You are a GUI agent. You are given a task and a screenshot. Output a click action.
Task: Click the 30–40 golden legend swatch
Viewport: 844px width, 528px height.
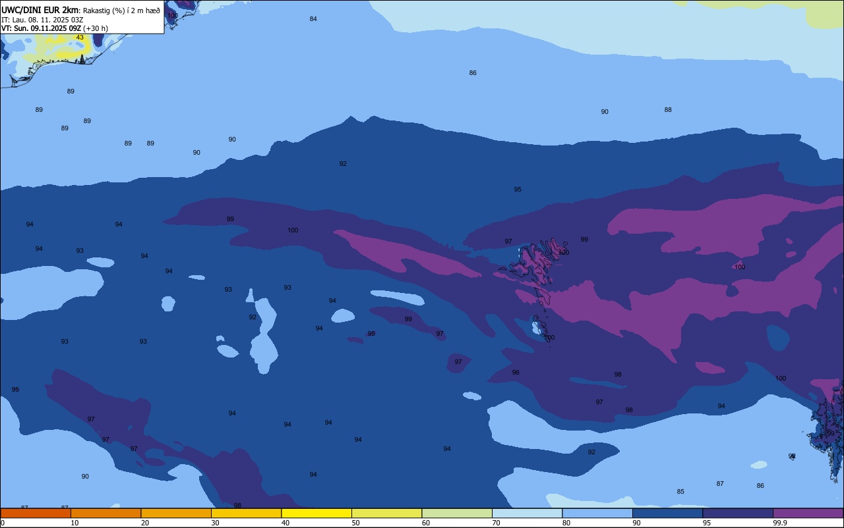click(246, 513)
